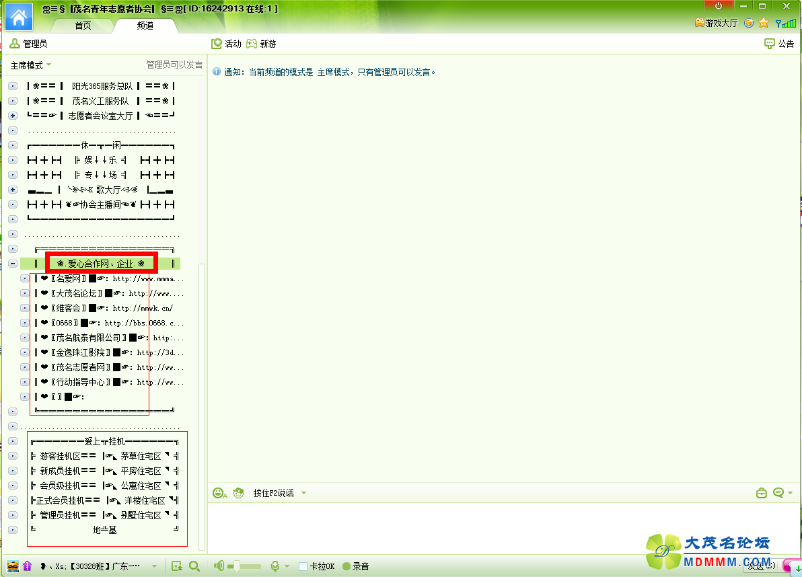Start recording with the 录音 button
The height and width of the screenshot is (577, 802).
(356, 566)
